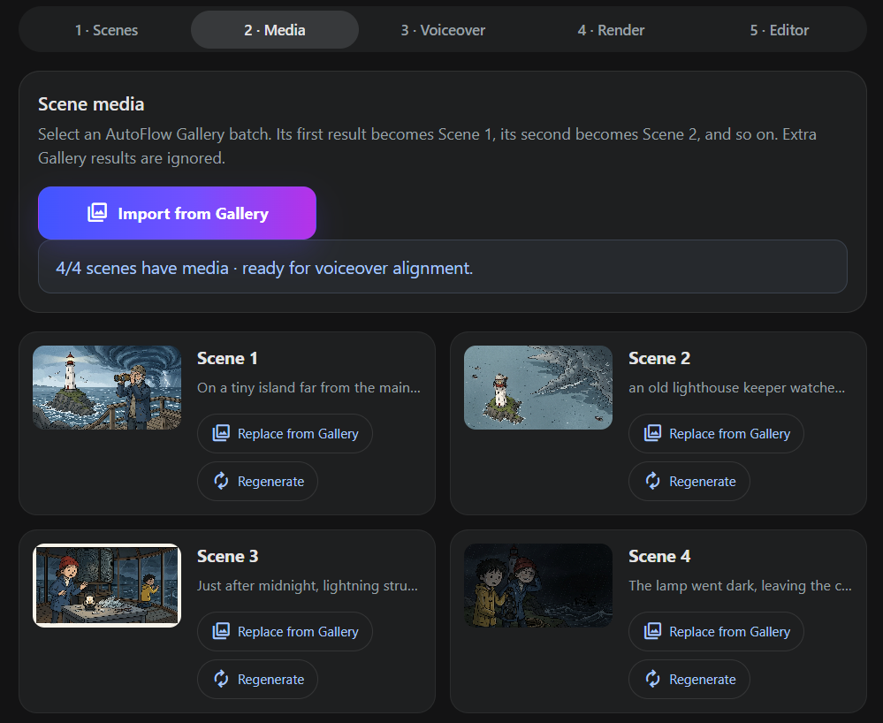Viewport: 883px width, 723px height.
Task: Click Scene 4's Regenerate arrows icon
Action: [x=652, y=679]
